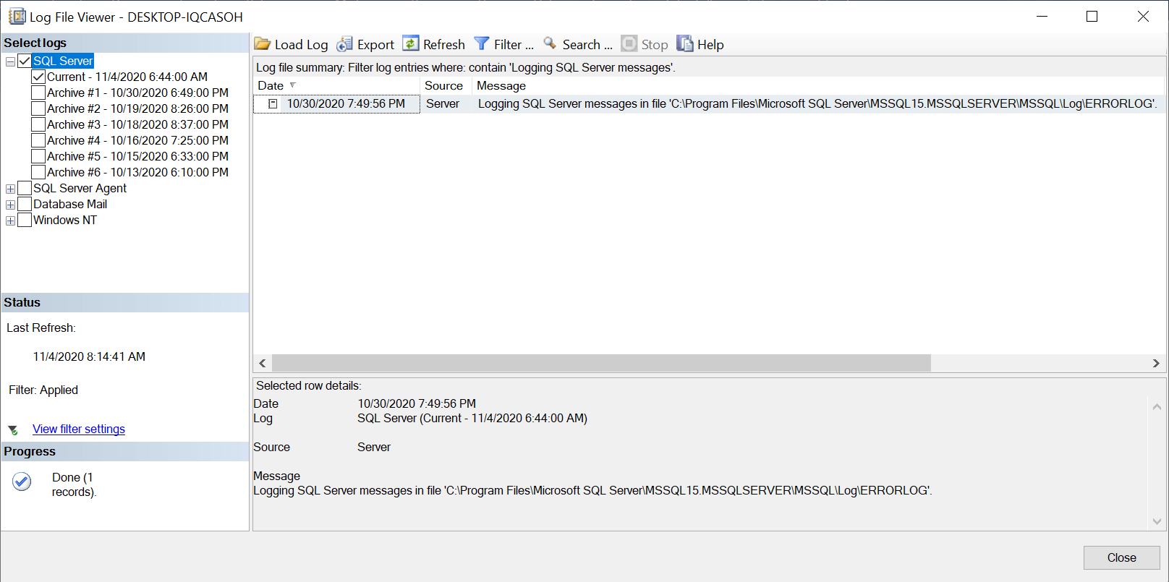
Task: Click the Stop icon in toolbar
Action: tap(629, 43)
